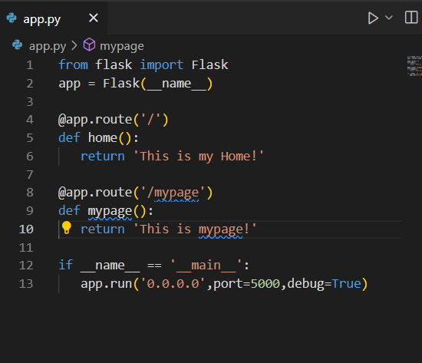
Task: Click the purple cube symbol icon
Action: (89, 45)
